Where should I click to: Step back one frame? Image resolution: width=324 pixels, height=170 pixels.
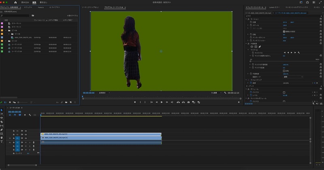tap(157, 102)
